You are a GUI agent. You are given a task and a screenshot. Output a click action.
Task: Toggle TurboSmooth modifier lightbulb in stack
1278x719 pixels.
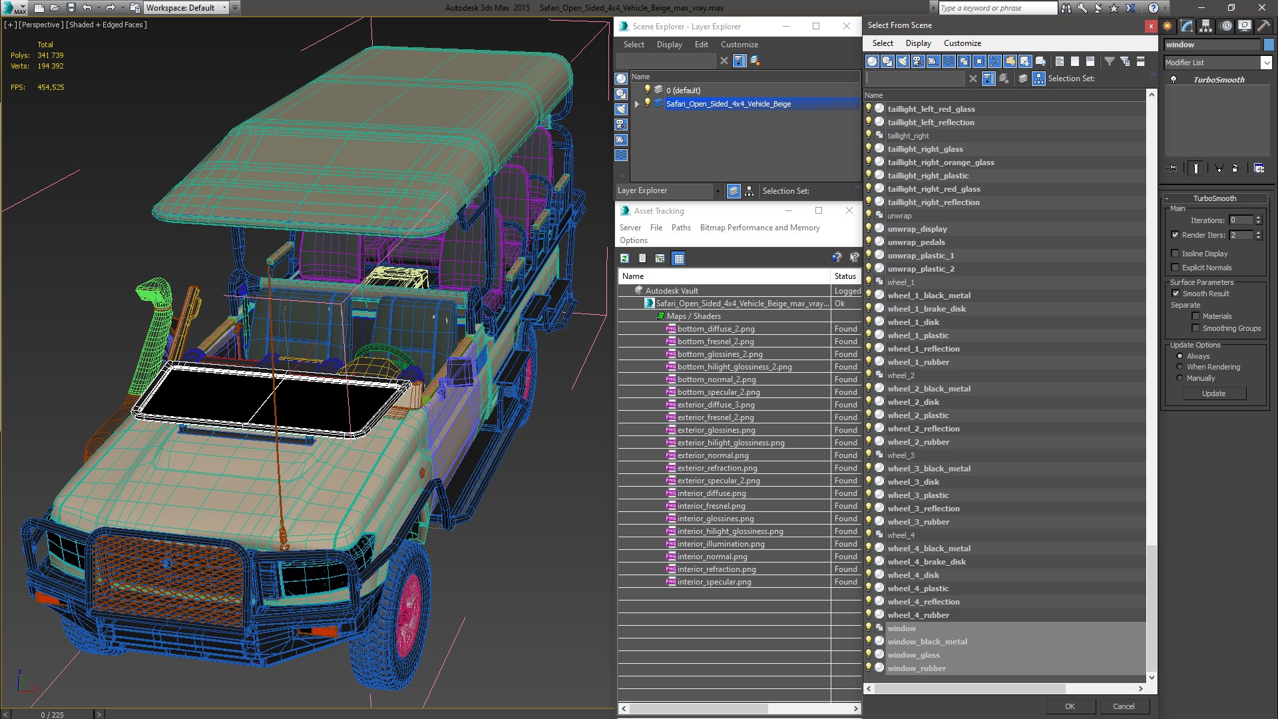(x=1173, y=80)
